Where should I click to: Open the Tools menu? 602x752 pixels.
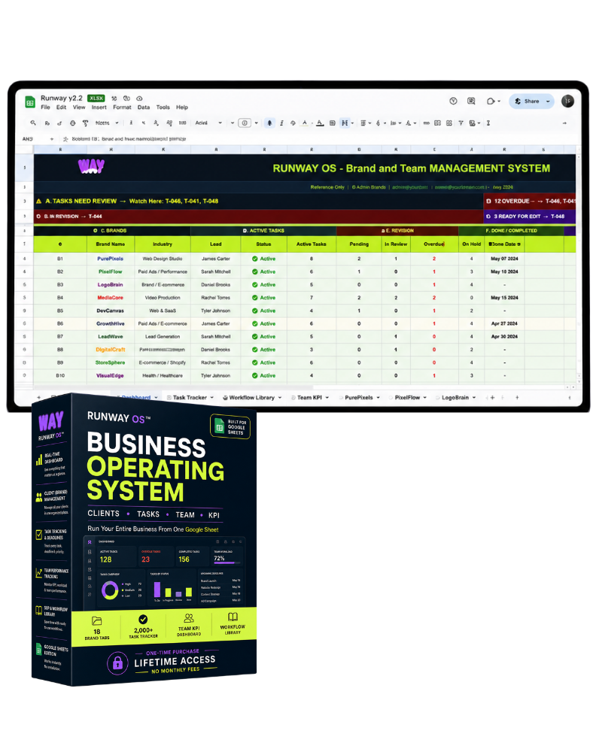click(x=163, y=108)
